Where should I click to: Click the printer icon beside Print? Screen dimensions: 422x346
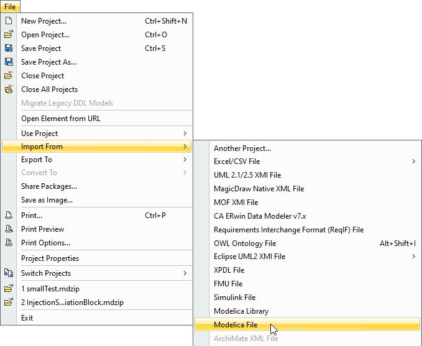point(9,216)
